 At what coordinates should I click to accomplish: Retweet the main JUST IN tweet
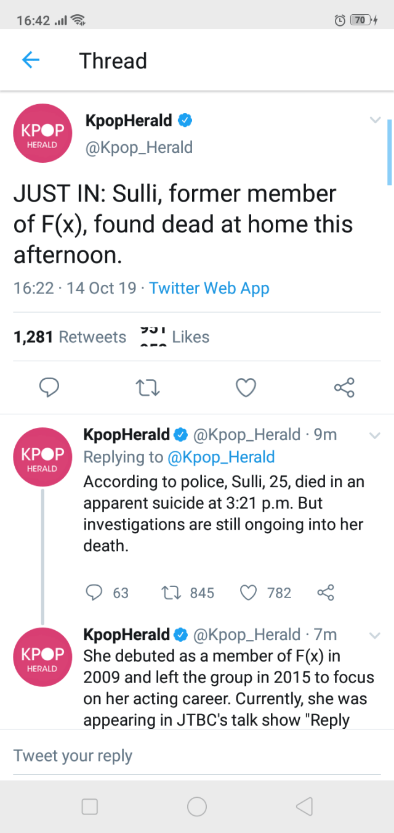[148, 387]
